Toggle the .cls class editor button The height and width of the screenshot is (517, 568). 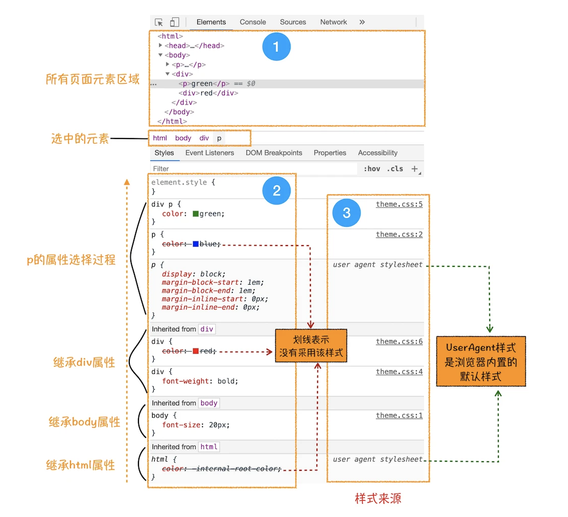pyautogui.click(x=395, y=169)
